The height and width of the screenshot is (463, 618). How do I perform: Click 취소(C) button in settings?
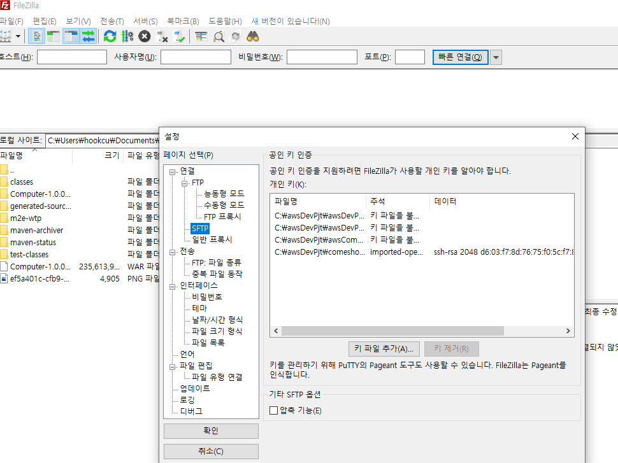click(x=211, y=451)
